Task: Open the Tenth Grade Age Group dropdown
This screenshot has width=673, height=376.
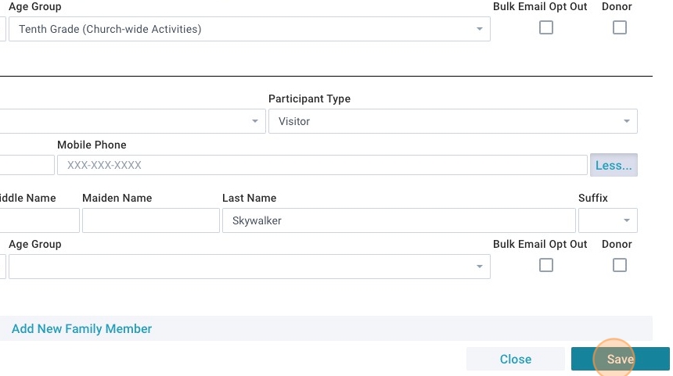Action: coord(249,30)
